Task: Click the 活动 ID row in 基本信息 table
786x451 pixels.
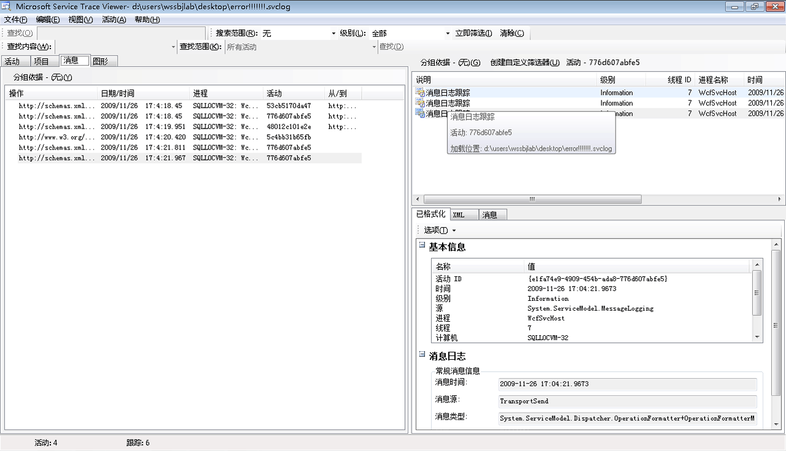Action: pos(591,279)
